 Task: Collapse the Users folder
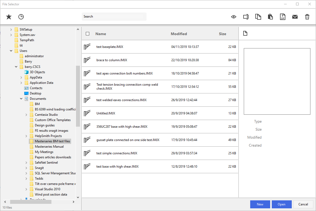[x=11, y=51]
